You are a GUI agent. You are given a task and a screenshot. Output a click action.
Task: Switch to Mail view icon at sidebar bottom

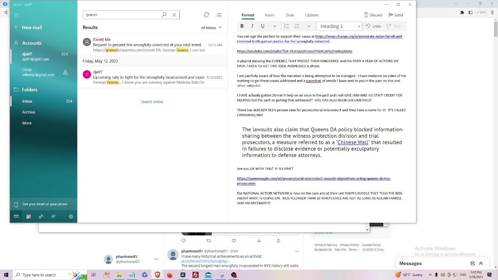[16, 217]
